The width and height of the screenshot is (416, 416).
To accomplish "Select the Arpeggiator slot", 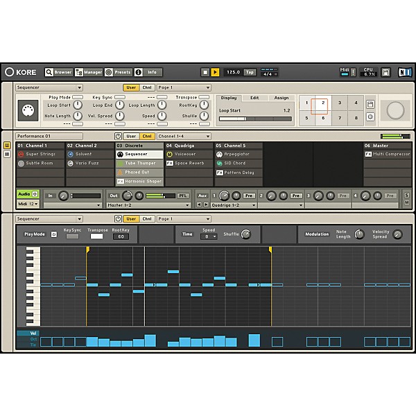I will pos(239,154).
